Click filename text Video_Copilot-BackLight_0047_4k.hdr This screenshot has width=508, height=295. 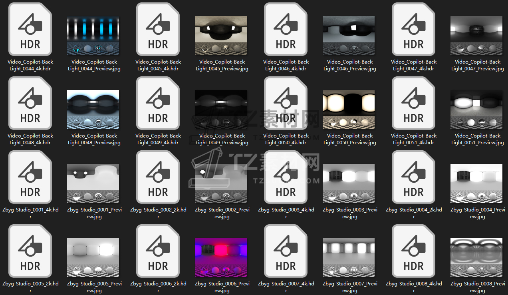point(414,65)
